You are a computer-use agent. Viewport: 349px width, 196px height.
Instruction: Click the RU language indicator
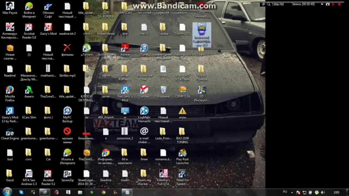[x=285, y=192]
